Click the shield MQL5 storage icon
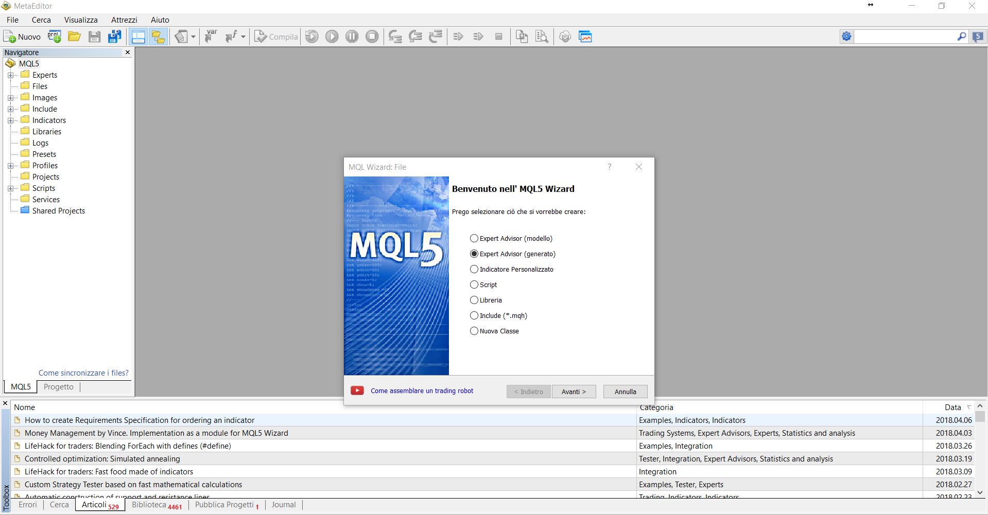 click(565, 37)
